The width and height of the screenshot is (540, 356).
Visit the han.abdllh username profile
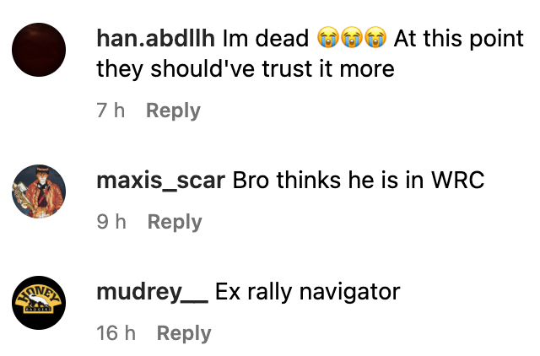click(x=155, y=38)
